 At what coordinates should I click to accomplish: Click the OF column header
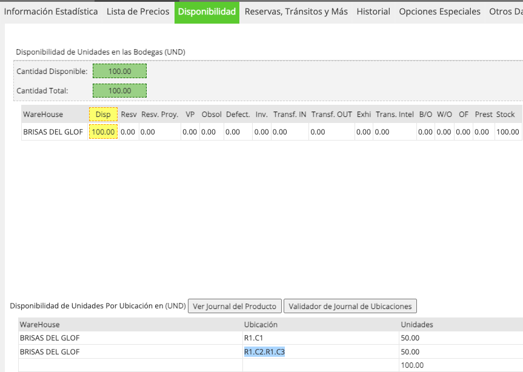tap(463, 115)
